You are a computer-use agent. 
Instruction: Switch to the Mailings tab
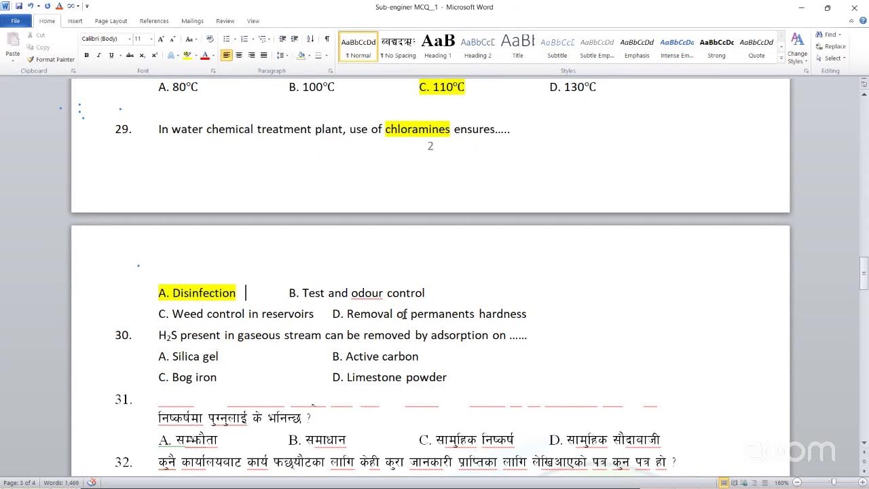(x=192, y=21)
